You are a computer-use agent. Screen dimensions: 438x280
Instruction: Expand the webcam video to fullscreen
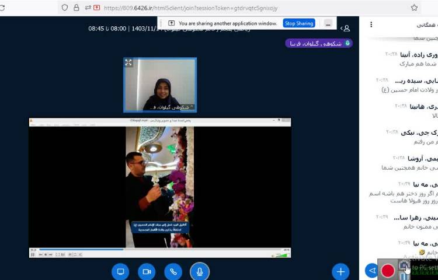[128, 62]
